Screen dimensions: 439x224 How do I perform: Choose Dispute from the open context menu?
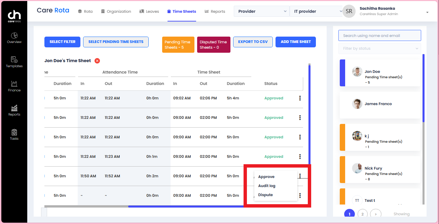265,194
